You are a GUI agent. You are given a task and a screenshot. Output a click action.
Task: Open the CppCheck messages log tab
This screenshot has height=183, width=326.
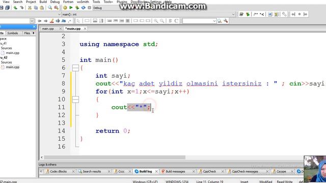pyautogui.click(x=245, y=171)
